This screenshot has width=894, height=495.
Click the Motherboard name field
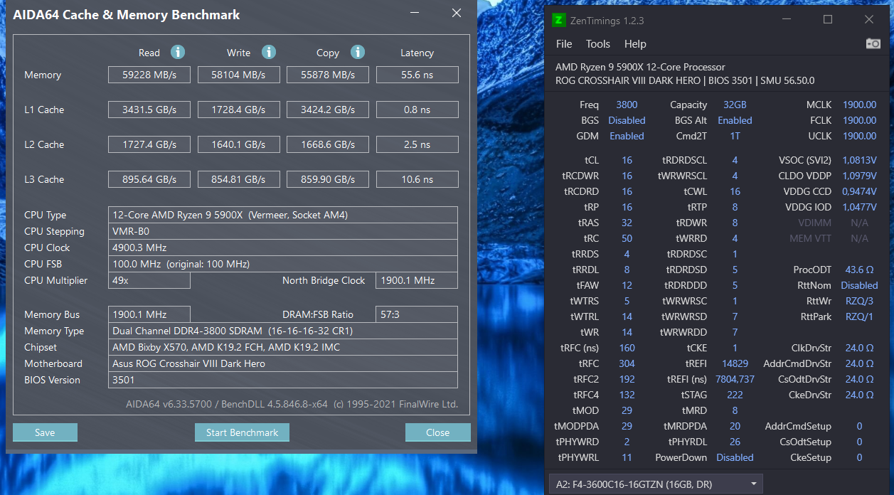282,363
